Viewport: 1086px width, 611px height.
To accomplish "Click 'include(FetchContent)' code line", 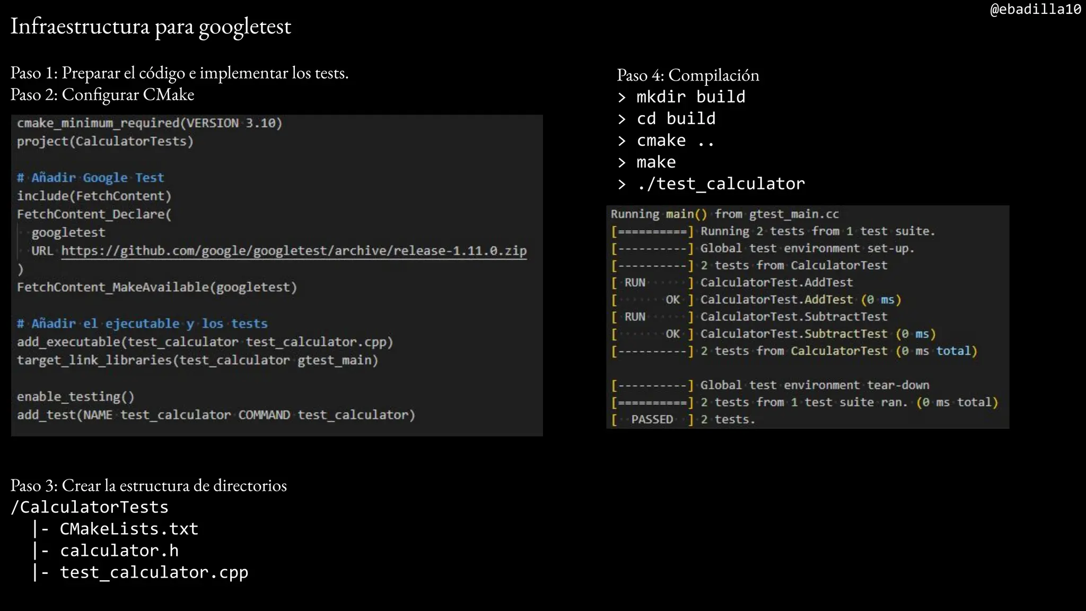I will click(x=94, y=196).
